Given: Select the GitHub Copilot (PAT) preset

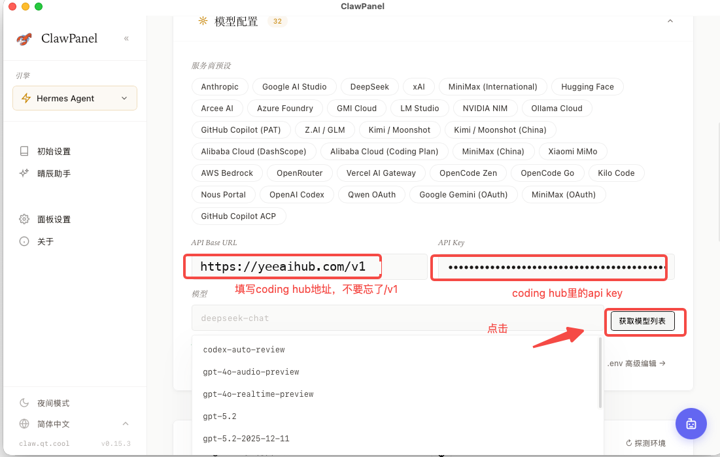Looking at the screenshot, I should pos(241,130).
